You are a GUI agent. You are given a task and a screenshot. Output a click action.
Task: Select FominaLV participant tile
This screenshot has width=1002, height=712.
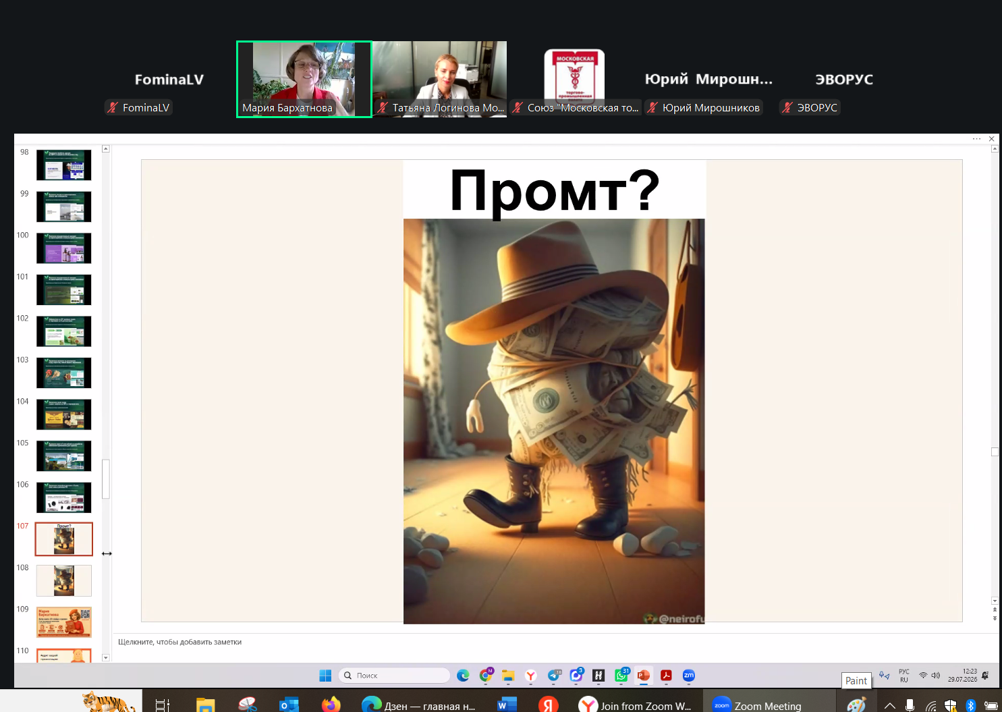pos(169,80)
